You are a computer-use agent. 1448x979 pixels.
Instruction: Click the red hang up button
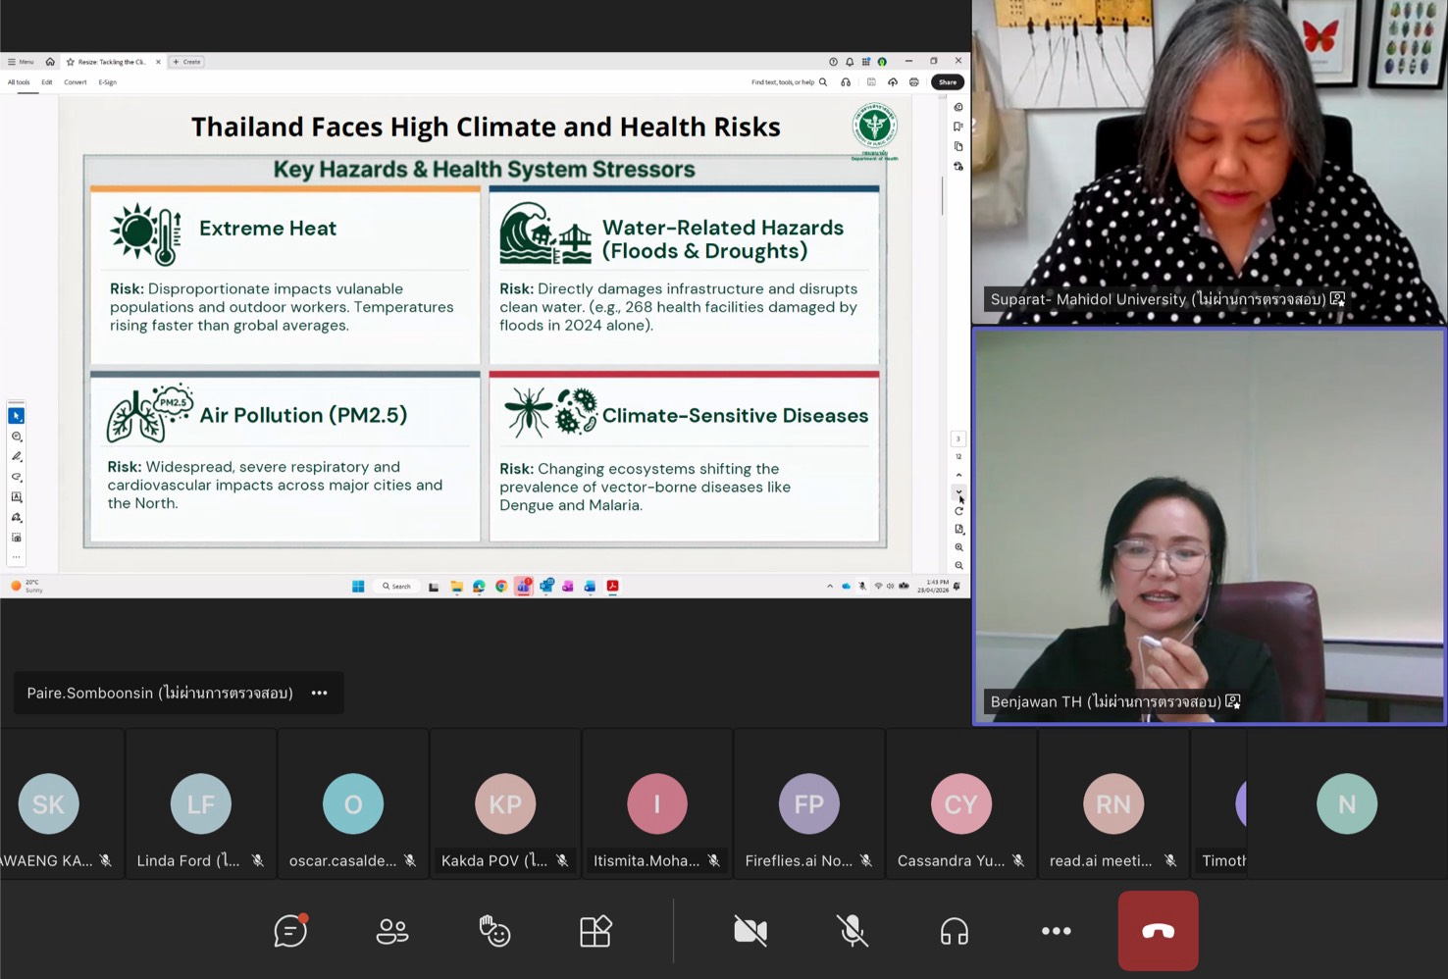(1158, 931)
